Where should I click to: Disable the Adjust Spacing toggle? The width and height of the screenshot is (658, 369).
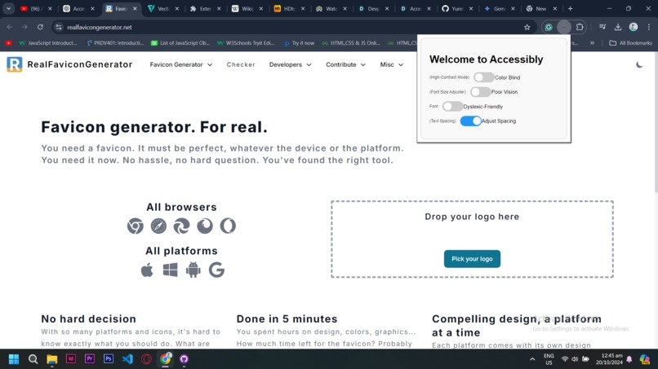pyautogui.click(x=471, y=121)
